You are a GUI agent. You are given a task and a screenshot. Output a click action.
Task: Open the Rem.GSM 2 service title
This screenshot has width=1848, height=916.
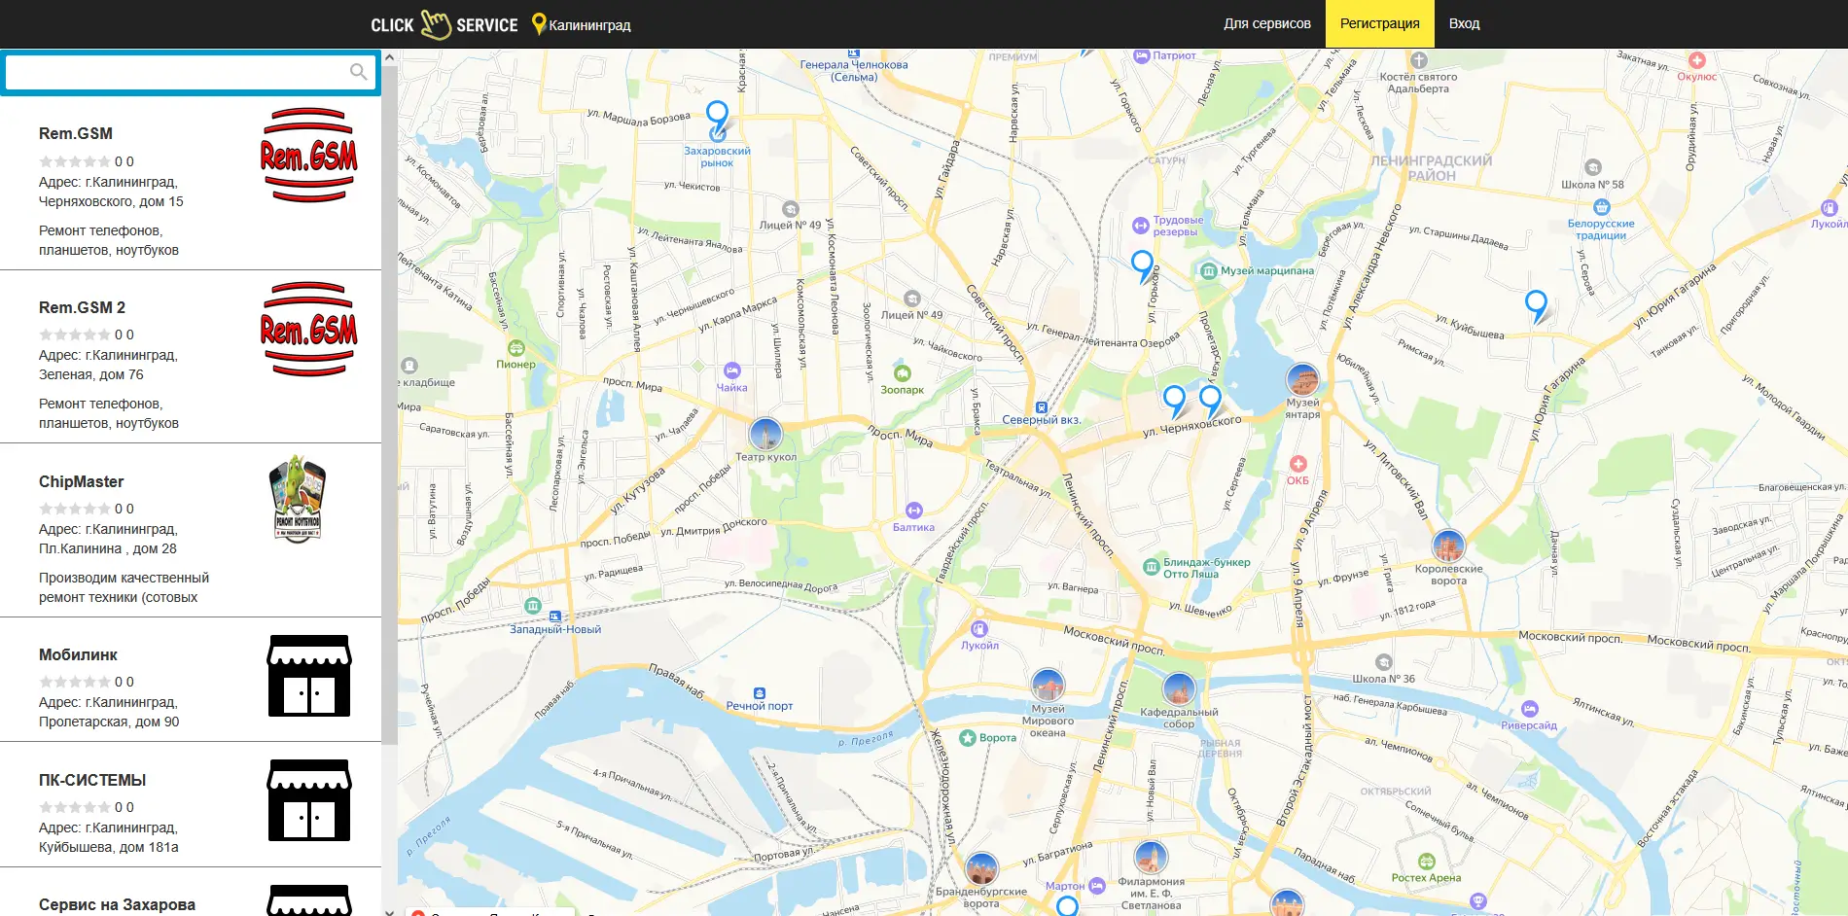pos(82,307)
